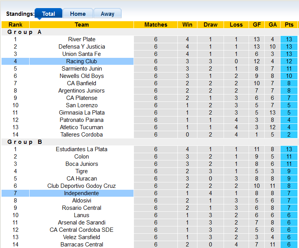Click the Group A section header
This screenshot has height=248, width=299.
[25, 32]
